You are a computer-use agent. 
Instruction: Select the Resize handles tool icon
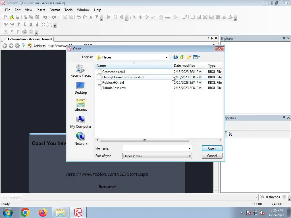pyautogui.click(x=147, y=17)
